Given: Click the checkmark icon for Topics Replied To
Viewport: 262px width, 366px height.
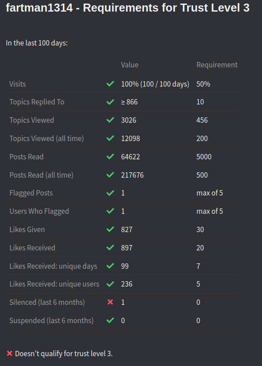Looking at the screenshot, I should coord(110,102).
